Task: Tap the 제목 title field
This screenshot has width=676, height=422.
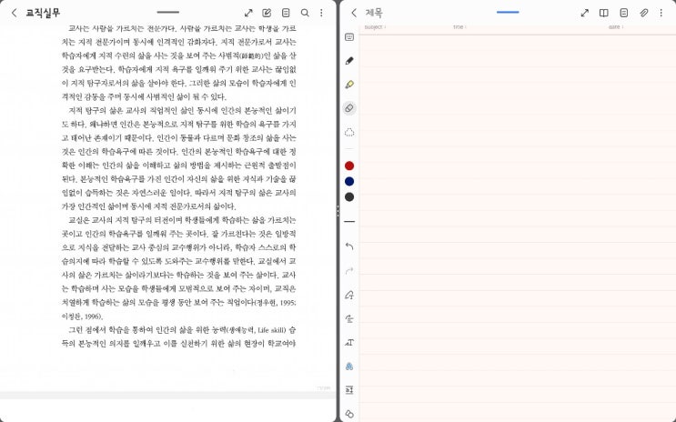Action: (x=374, y=13)
